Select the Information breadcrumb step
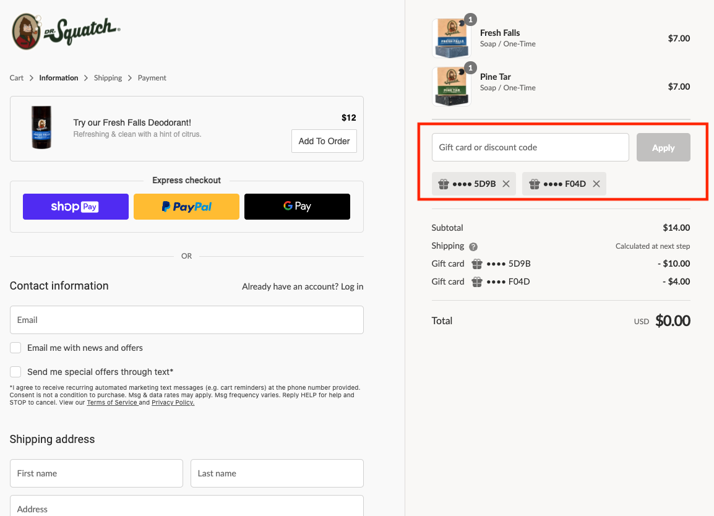This screenshot has height=516, width=714. click(59, 78)
